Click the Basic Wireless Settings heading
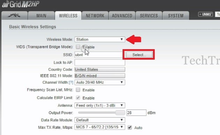Screen dimensions: 220x135 coord(32,27)
